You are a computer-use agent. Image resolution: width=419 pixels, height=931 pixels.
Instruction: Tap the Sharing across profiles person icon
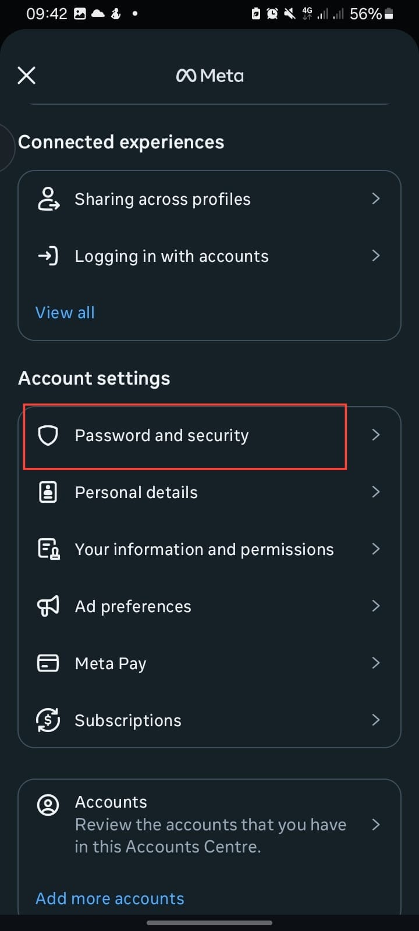(48, 199)
